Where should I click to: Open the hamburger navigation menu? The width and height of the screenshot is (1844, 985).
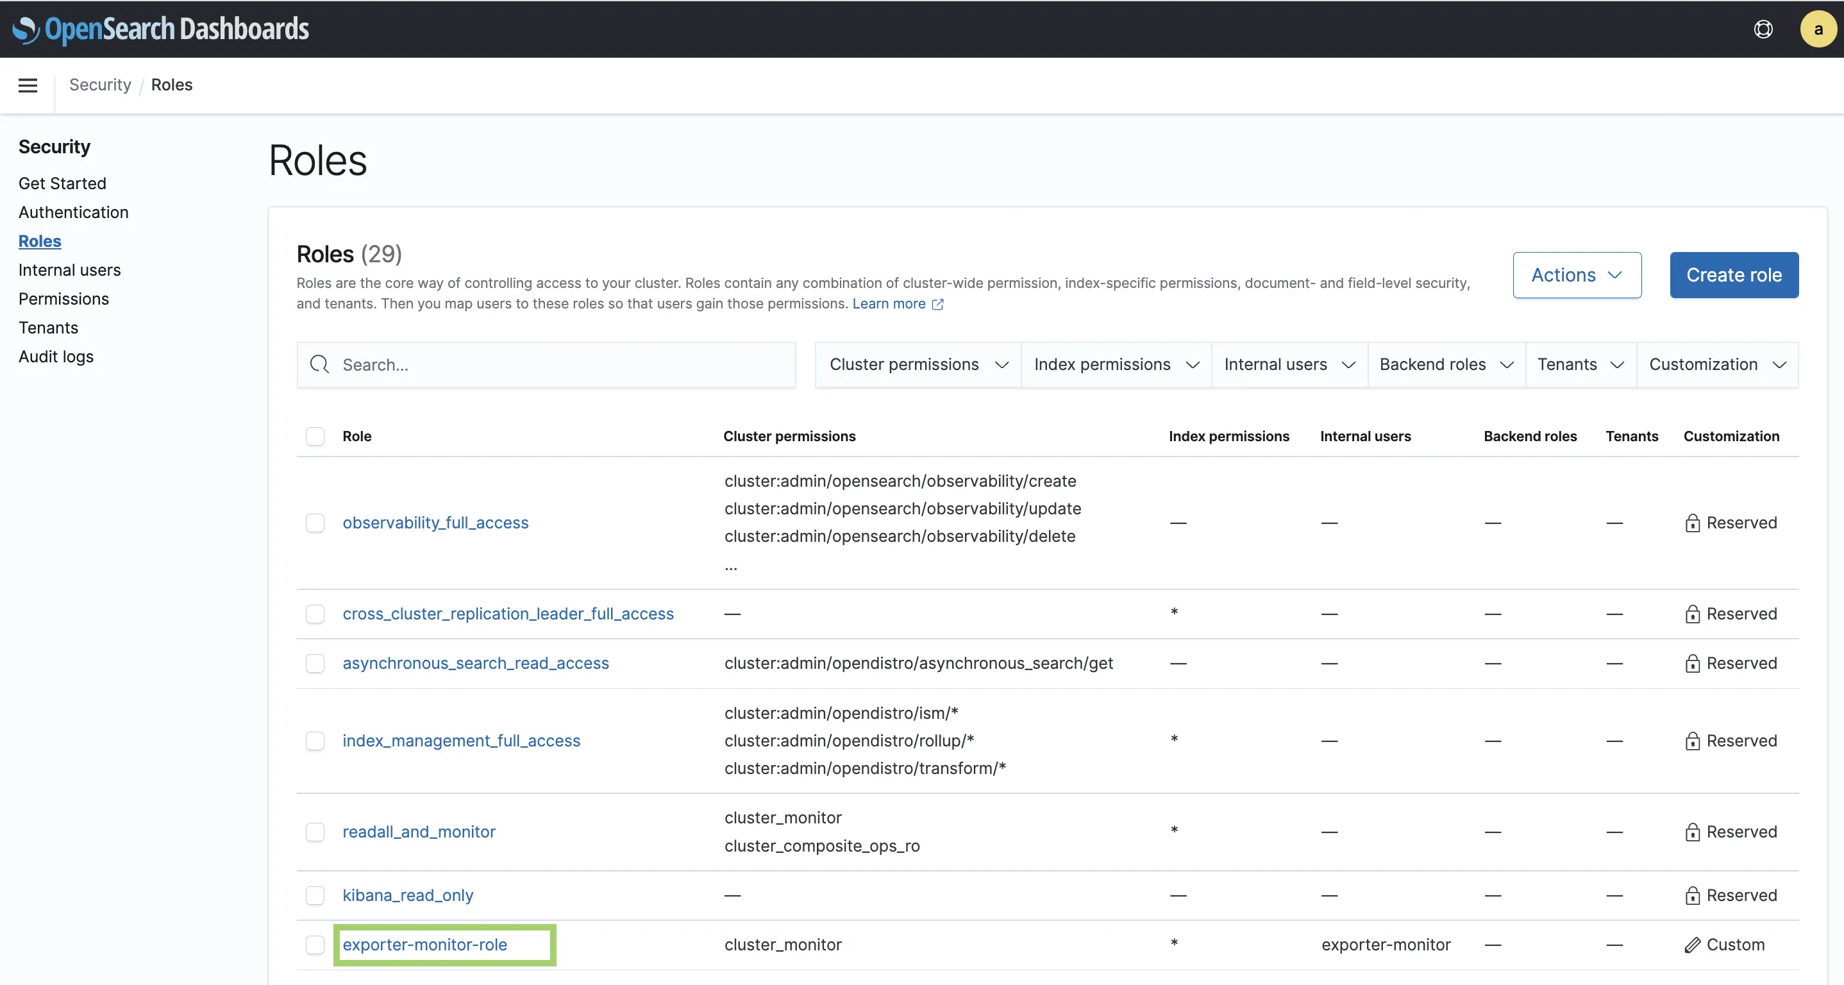tap(28, 85)
